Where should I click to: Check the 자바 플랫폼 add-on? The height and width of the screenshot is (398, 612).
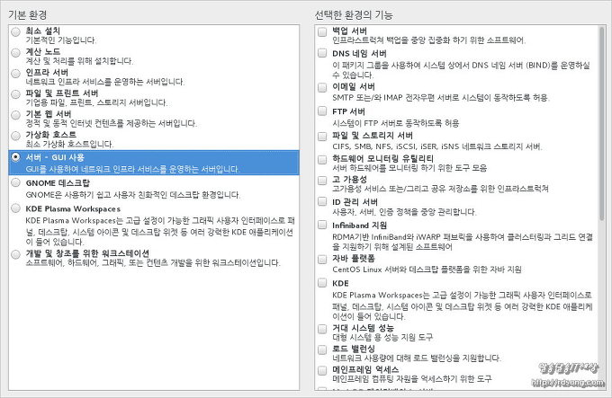coord(322,259)
